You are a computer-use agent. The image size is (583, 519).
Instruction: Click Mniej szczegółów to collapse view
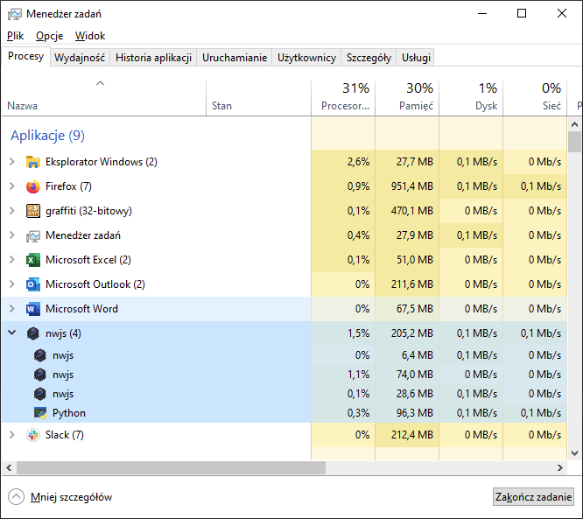coord(70,497)
